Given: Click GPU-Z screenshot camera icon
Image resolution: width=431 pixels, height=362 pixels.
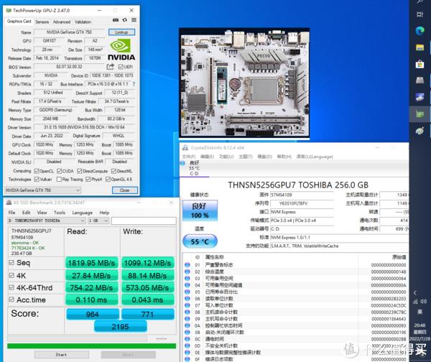Looking at the screenshot, I should pos(116,20).
